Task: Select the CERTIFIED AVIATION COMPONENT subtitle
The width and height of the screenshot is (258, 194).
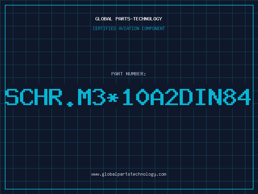Action: pos(129,28)
